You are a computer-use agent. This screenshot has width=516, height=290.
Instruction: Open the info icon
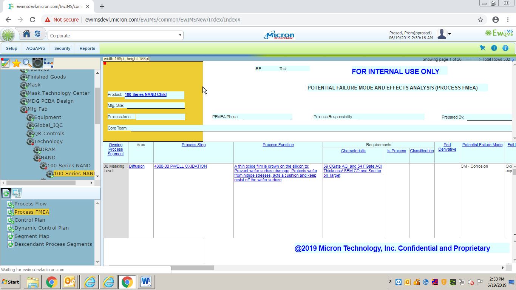pos(494,48)
